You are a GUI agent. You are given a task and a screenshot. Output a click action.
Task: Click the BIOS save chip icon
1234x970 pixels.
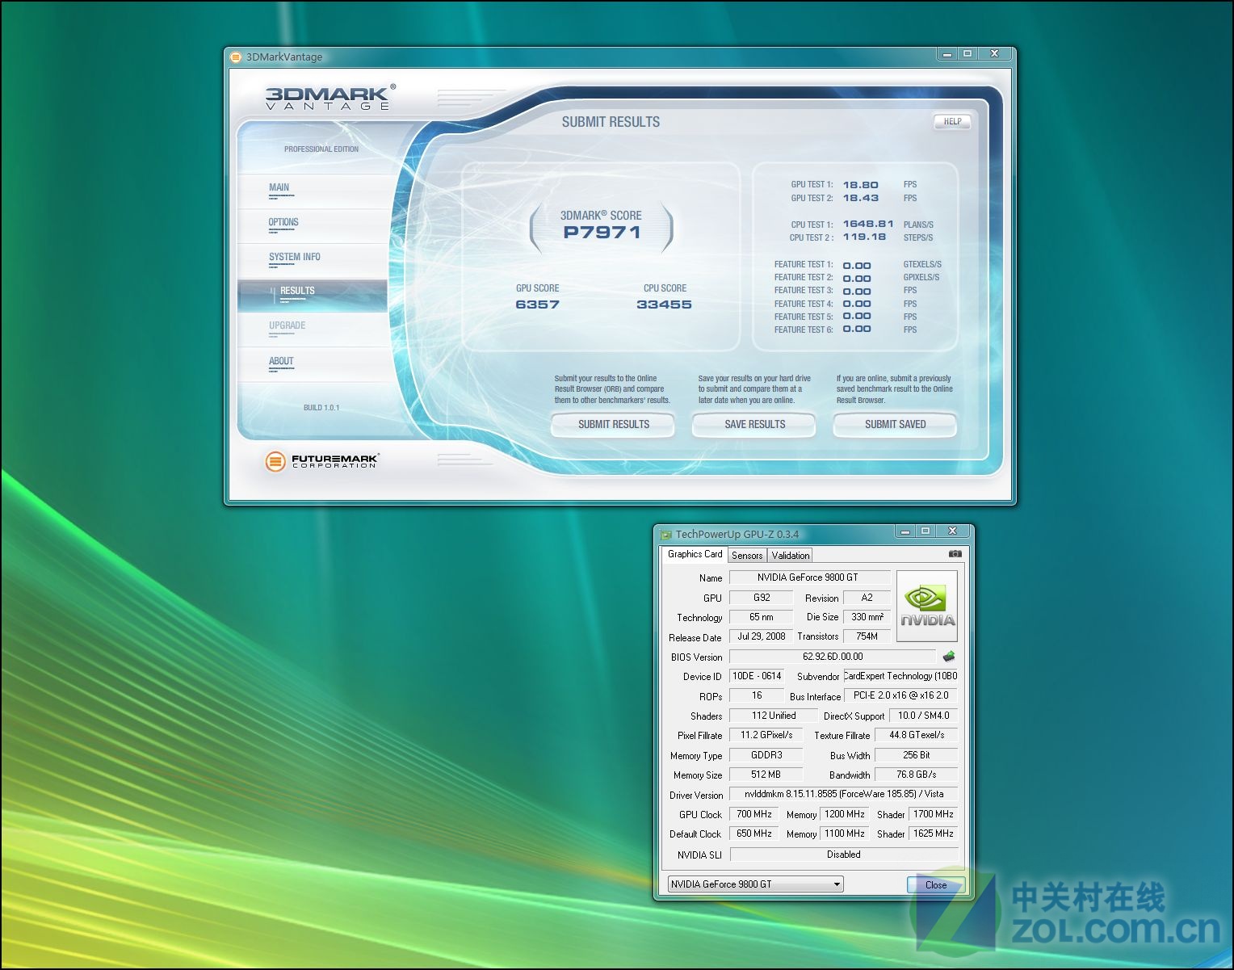point(949,657)
